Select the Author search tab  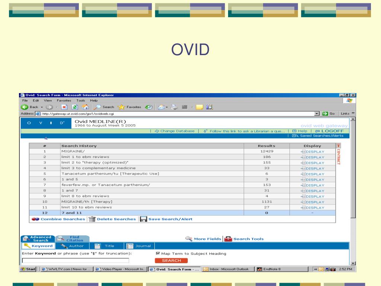coord(73,246)
